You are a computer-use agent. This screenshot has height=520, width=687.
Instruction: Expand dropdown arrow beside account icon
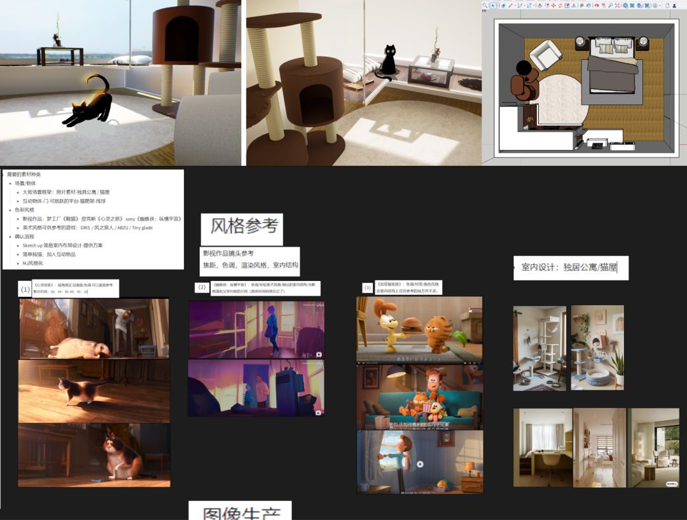(x=660, y=6)
